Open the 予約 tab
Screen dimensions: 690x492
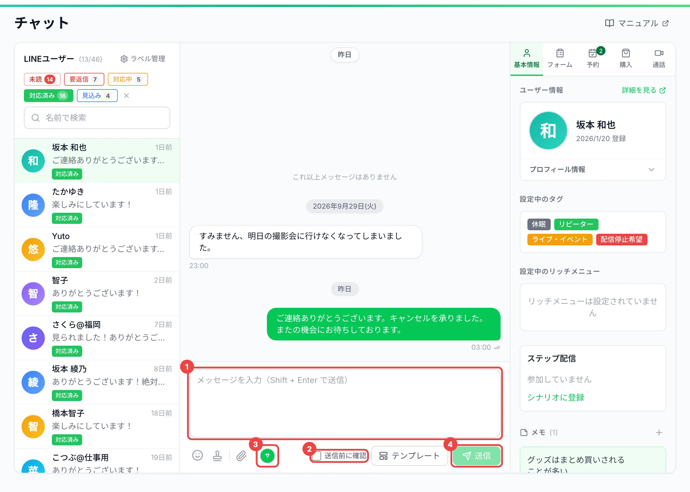[x=592, y=59]
